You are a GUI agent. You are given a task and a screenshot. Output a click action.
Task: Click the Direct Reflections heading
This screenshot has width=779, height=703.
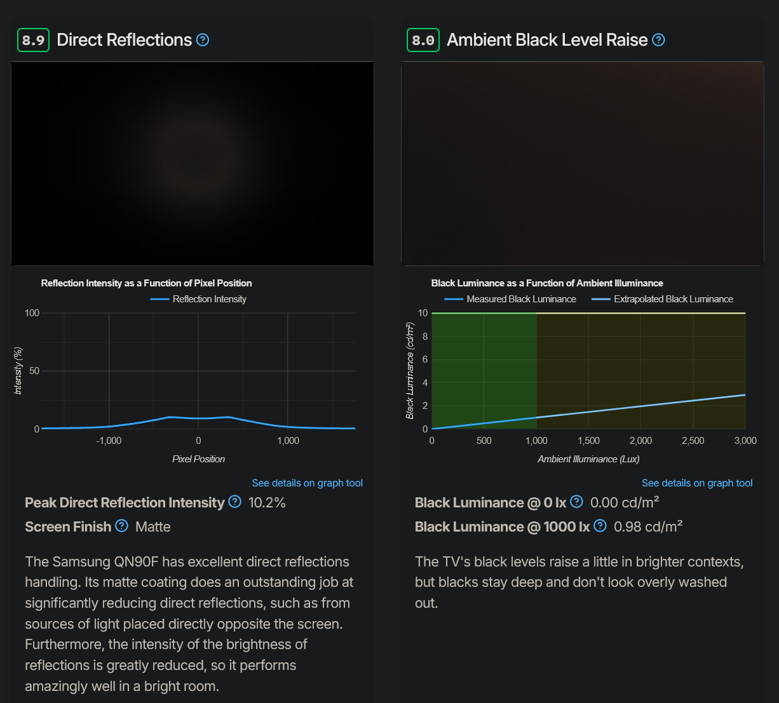(124, 40)
